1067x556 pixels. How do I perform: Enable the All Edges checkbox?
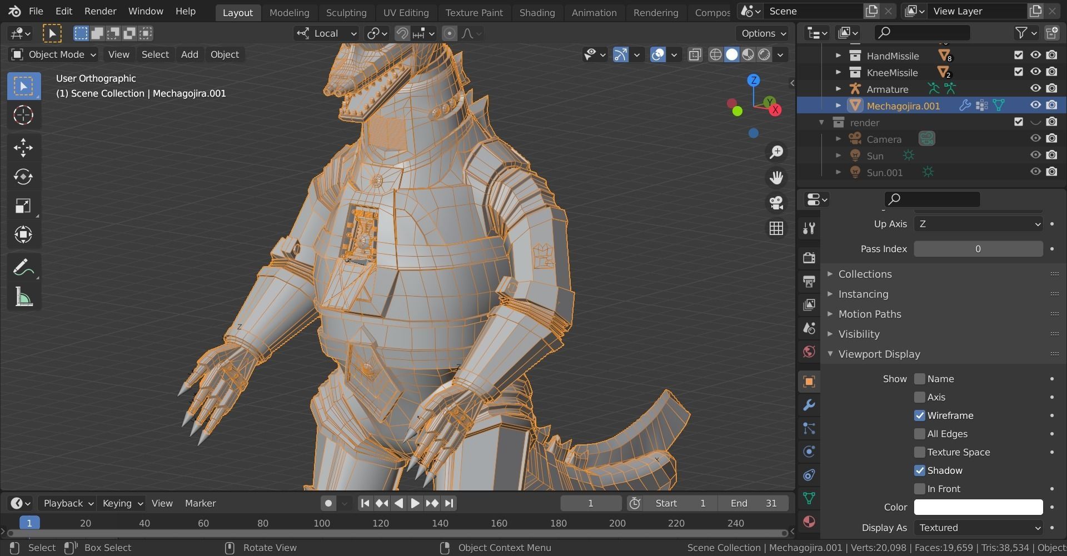pyautogui.click(x=920, y=434)
